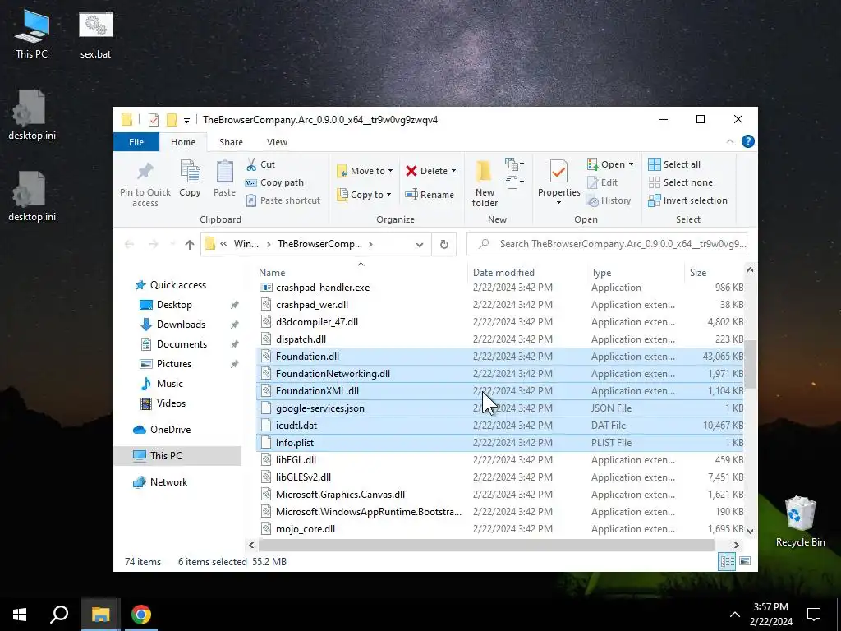Click Downloads in Quick access
Screen dimensions: 841x631
181,325
